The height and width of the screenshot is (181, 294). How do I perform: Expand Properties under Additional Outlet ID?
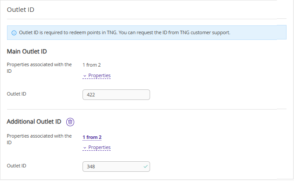(99, 147)
